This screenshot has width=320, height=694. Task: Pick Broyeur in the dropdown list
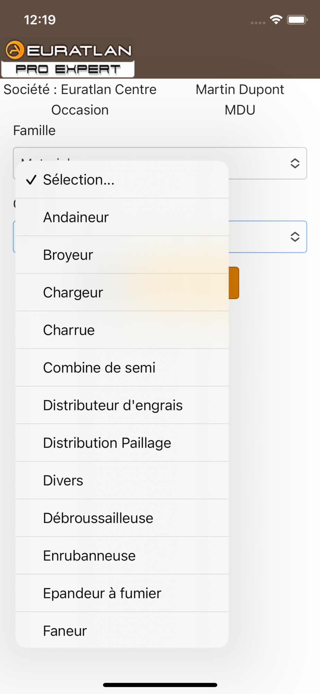(122, 255)
